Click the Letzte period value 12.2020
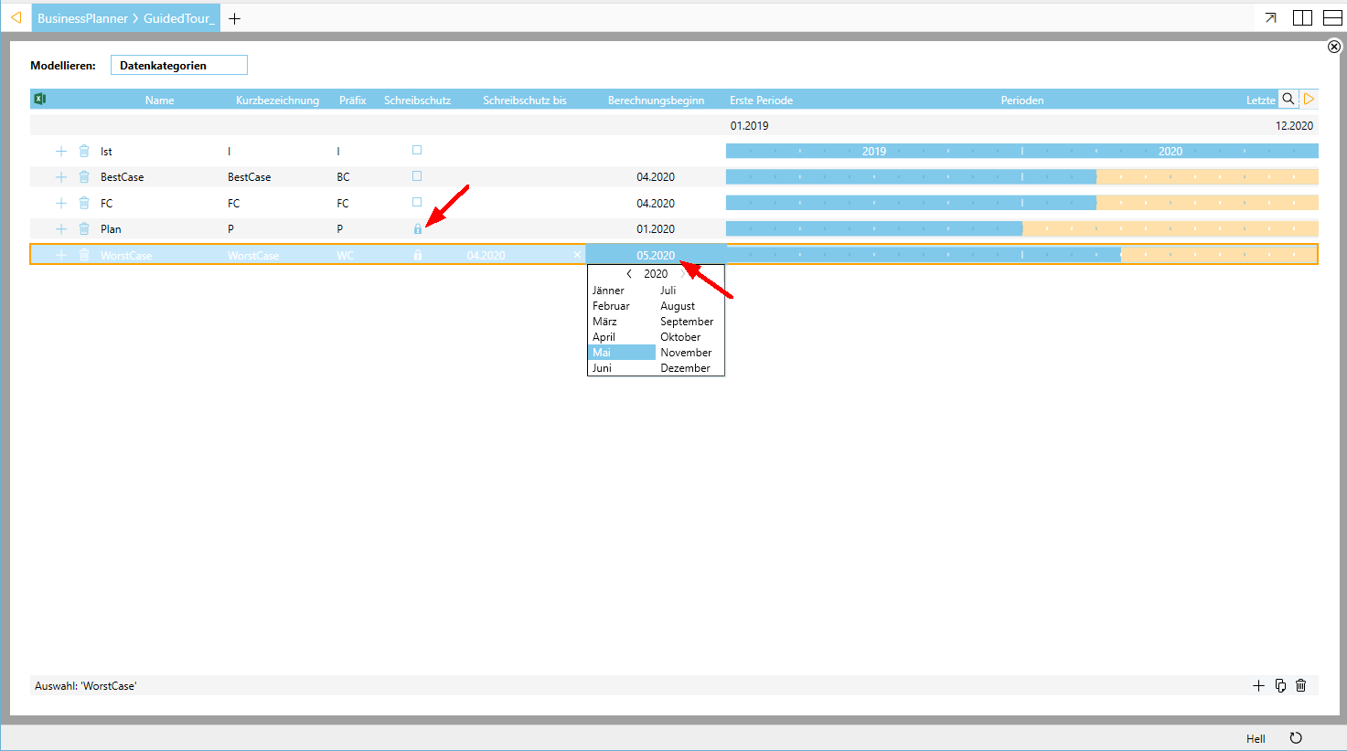The width and height of the screenshot is (1347, 751). [x=1294, y=126]
